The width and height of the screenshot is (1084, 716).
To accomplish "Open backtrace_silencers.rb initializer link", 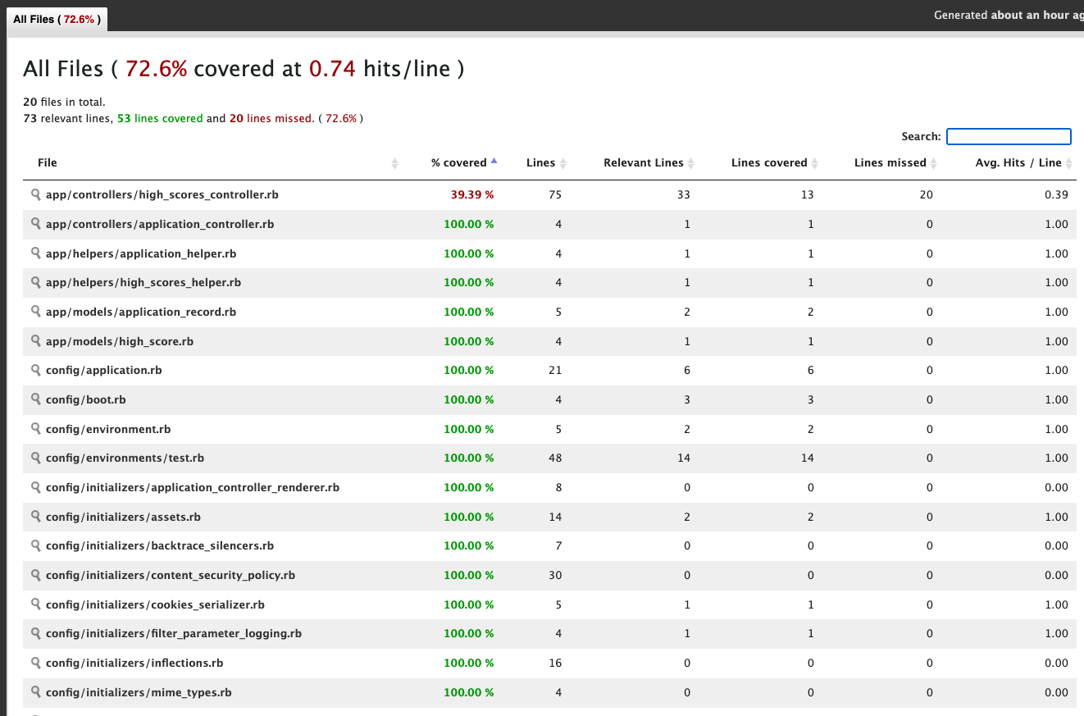I will point(160,545).
